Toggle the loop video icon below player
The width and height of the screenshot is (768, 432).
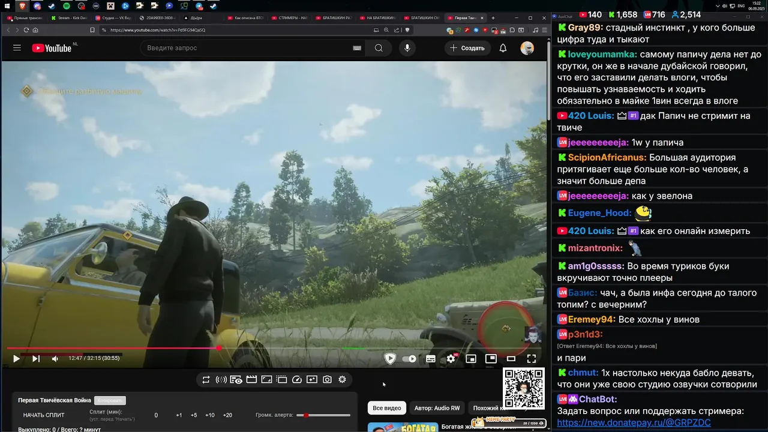[x=206, y=380]
